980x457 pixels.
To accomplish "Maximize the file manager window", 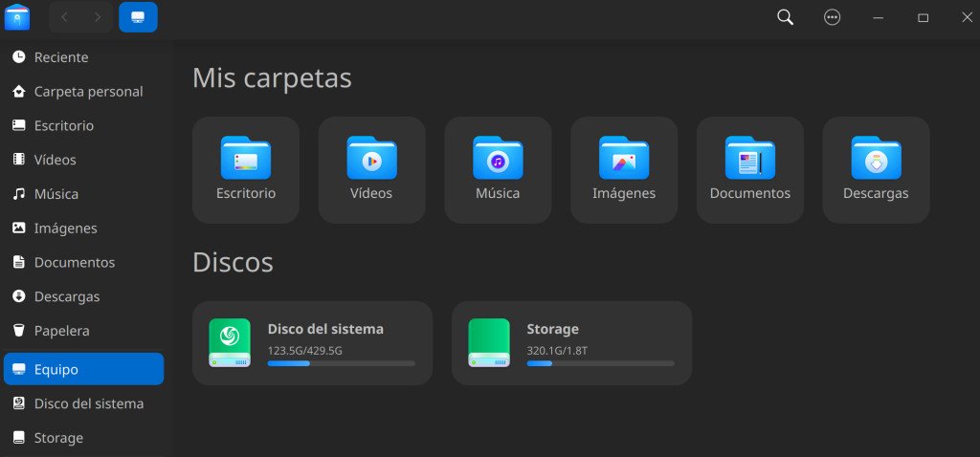I will tap(924, 17).
